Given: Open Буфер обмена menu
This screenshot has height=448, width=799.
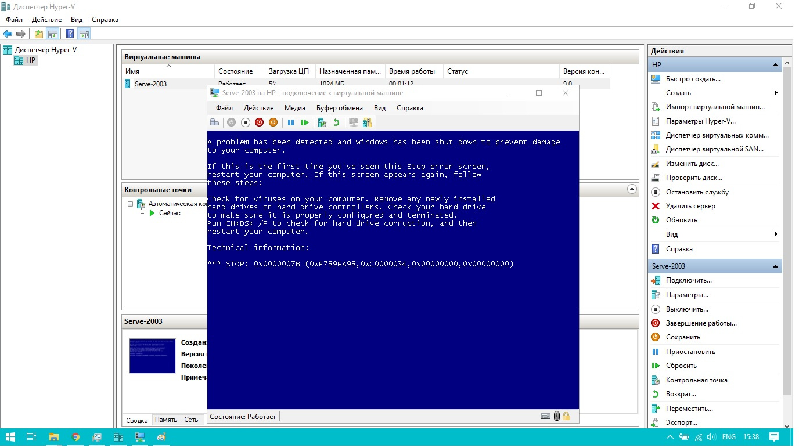Looking at the screenshot, I should pyautogui.click(x=340, y=108).
